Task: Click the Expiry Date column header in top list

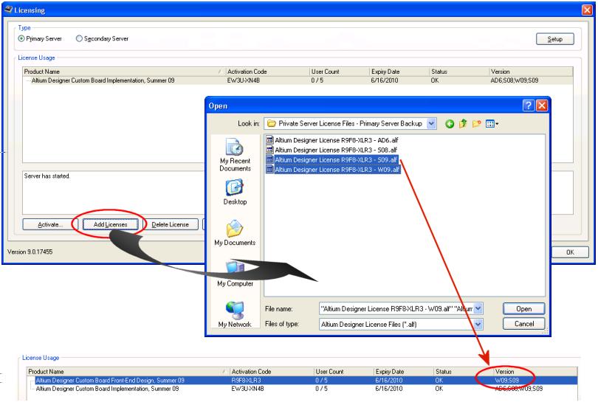Action: pyautogui.click(x=399, y=72)
